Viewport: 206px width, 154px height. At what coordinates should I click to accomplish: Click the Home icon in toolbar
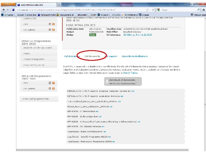[203, 10]
